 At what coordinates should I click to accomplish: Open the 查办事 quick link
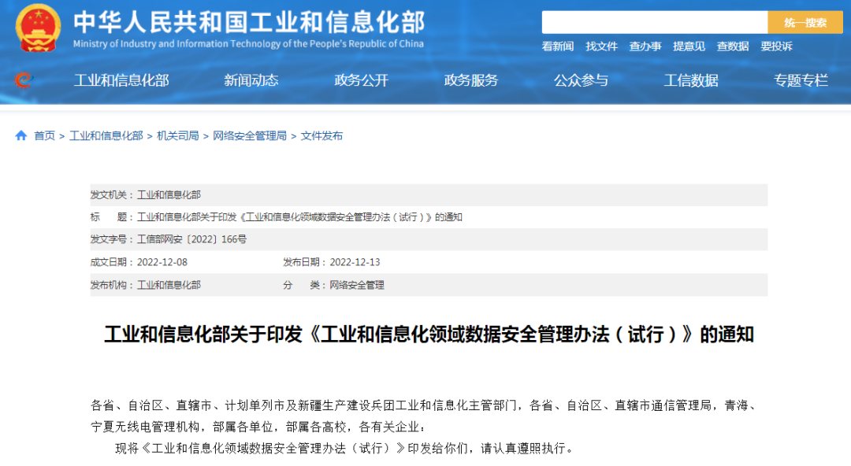[x=645, y=46]
